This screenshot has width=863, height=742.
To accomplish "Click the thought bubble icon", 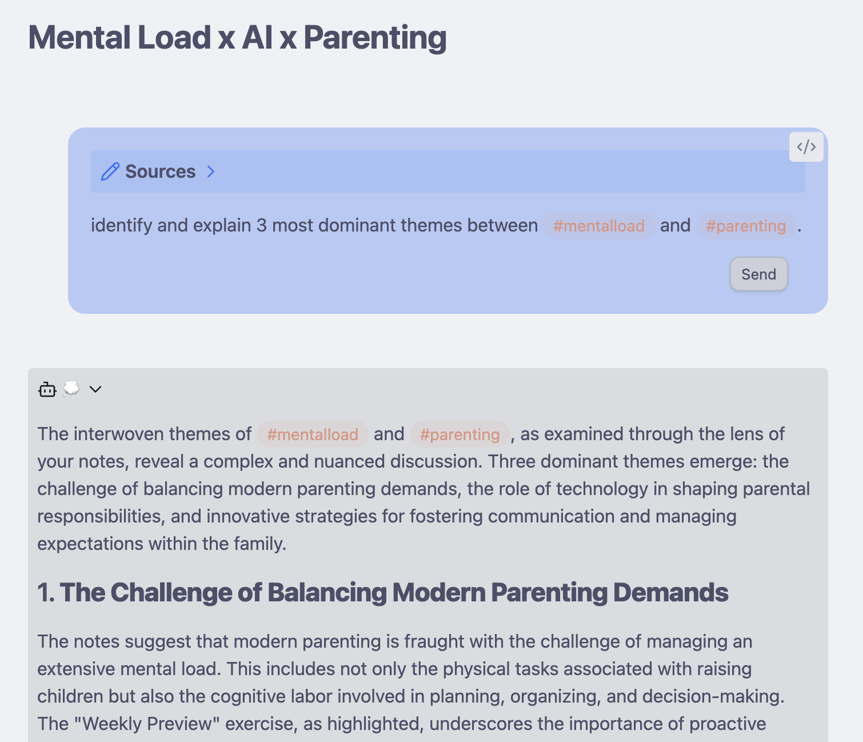I will coord(71,389).
